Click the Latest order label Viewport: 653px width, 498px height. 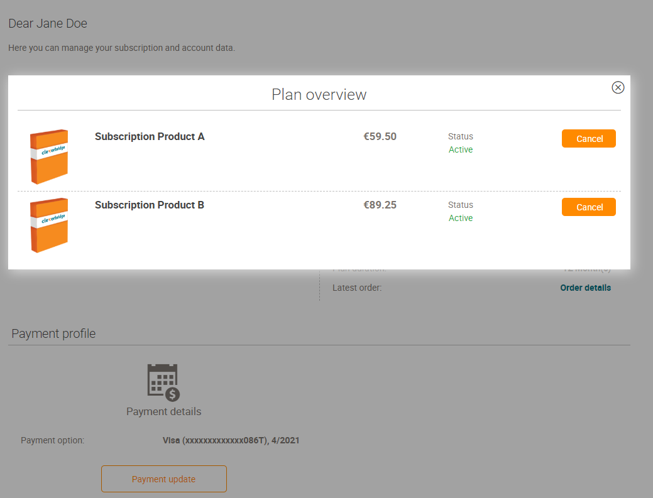pos(357,288)
